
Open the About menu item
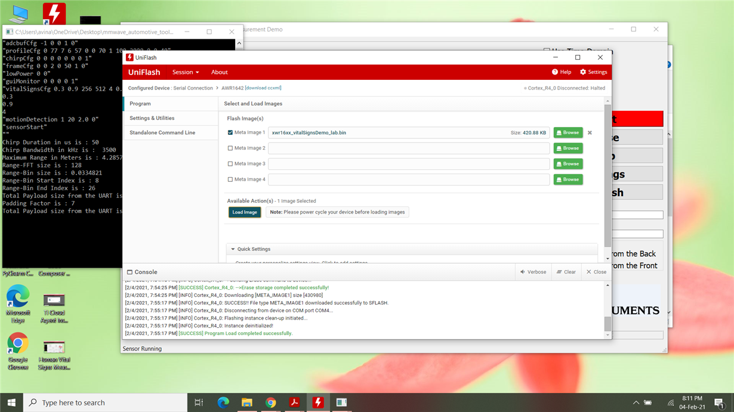coord(219,72)
